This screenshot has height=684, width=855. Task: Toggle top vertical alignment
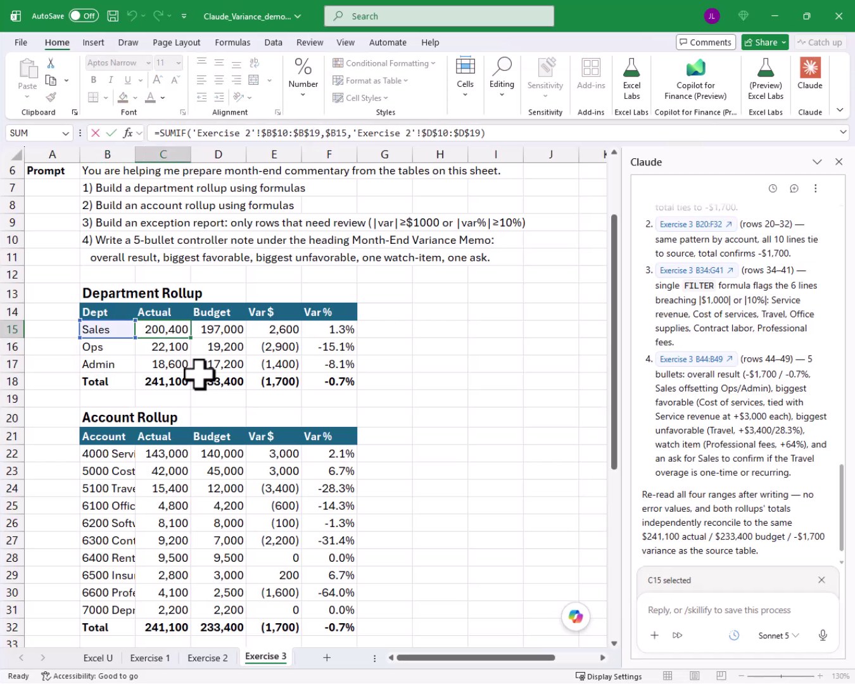201,63
